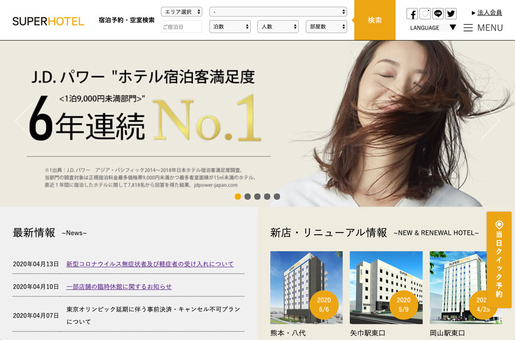The width and height of the screenshot is (515, 340).
Task: Open the wide hotel selection dropdown
Action: (x=278, y=12)
